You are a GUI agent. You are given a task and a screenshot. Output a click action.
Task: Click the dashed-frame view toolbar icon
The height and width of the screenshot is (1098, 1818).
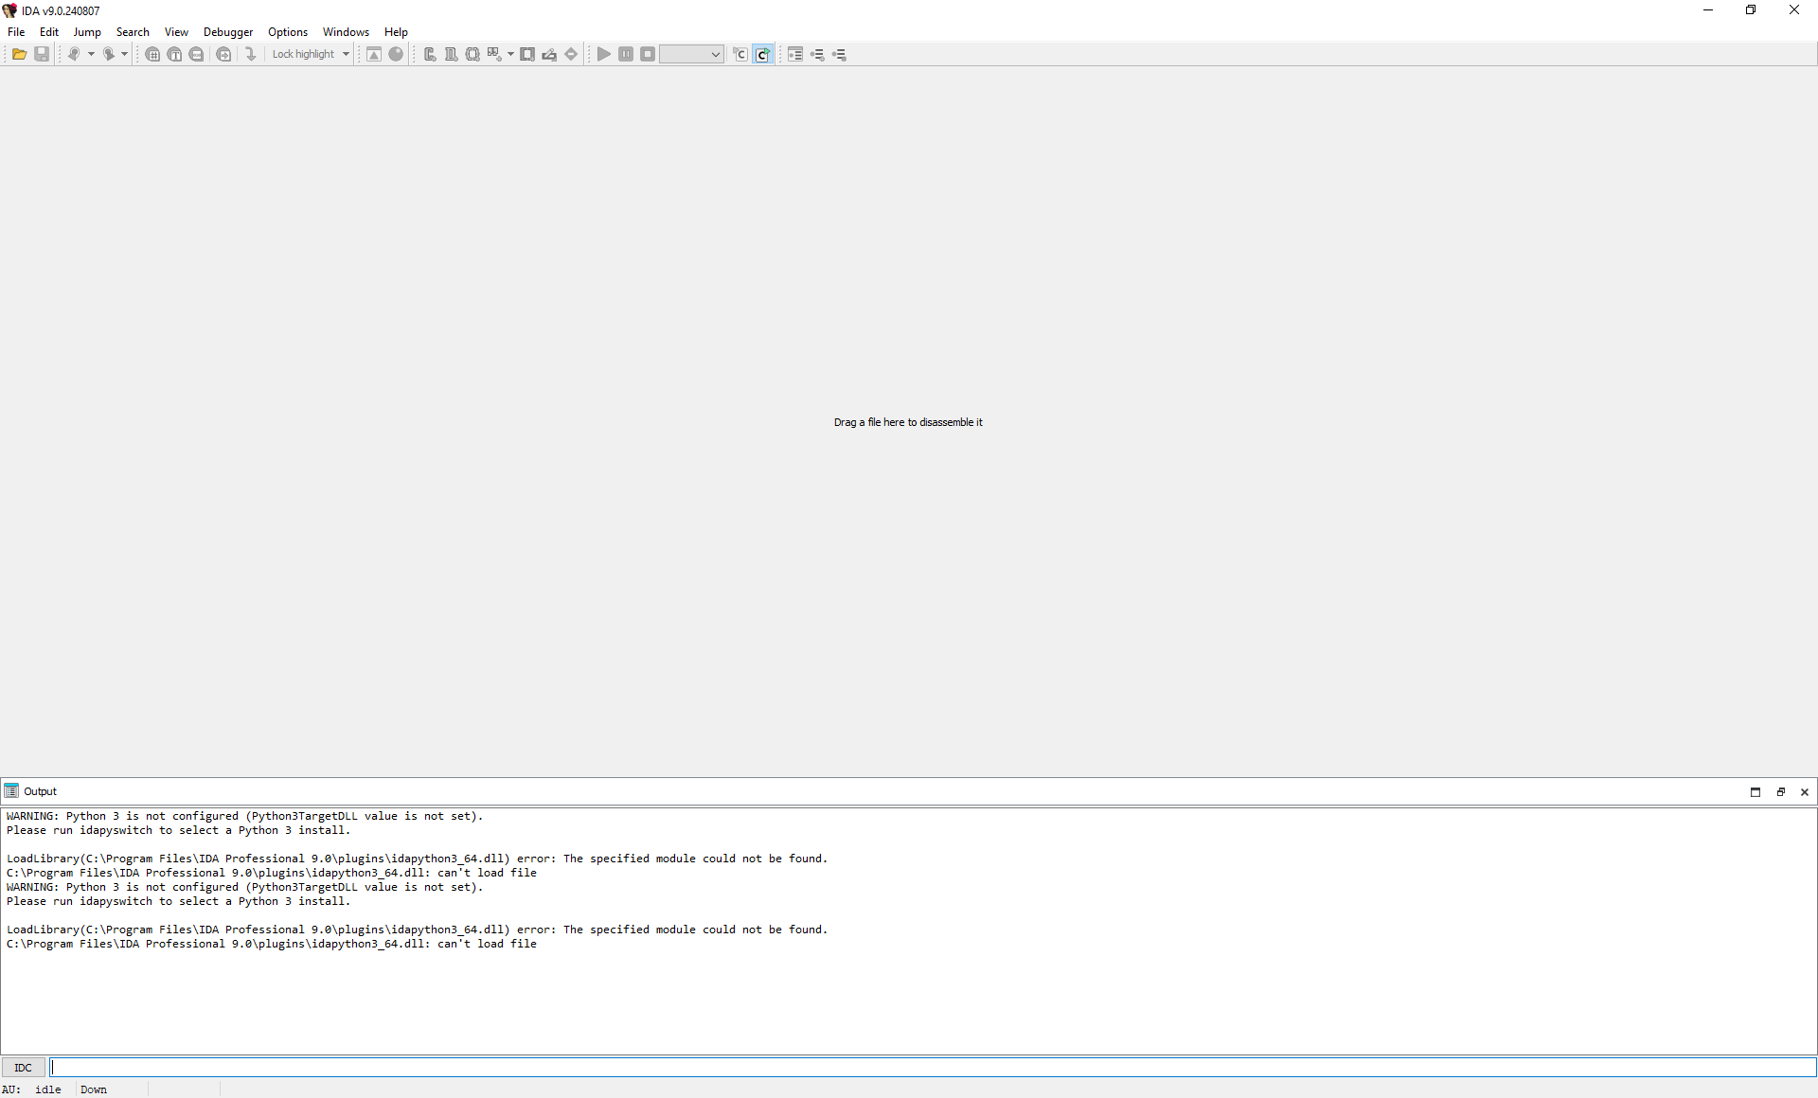click(472, 54)
